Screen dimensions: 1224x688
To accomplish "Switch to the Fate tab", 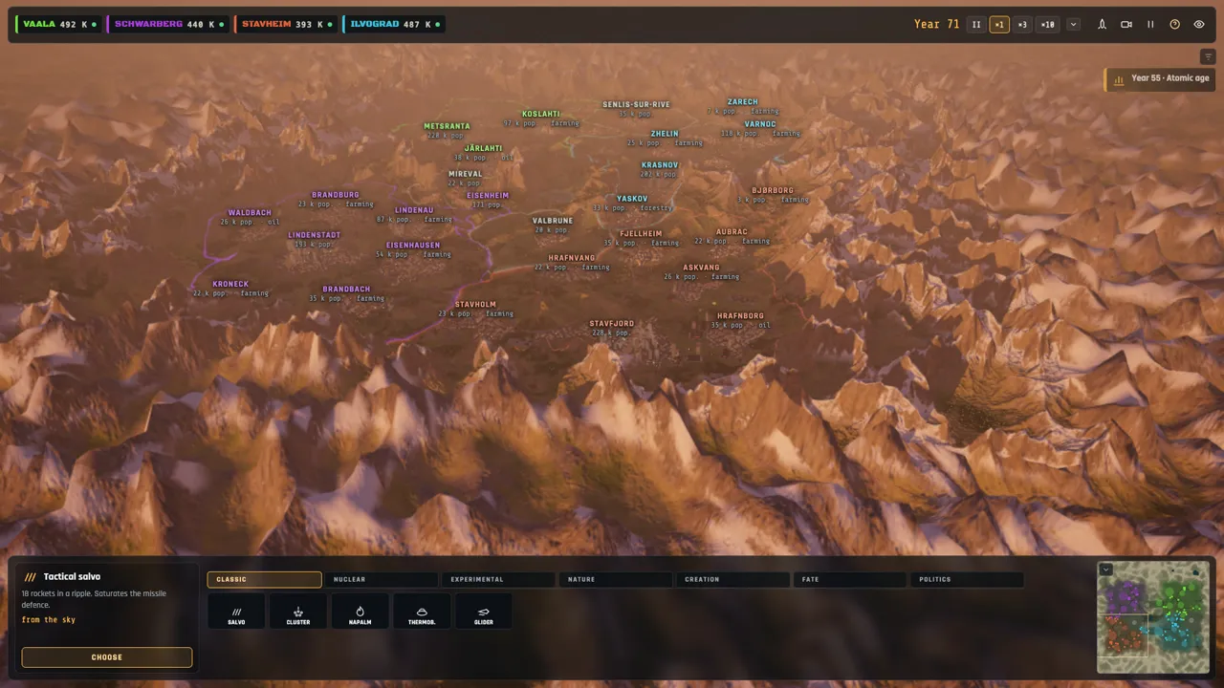I will (850, 579).
